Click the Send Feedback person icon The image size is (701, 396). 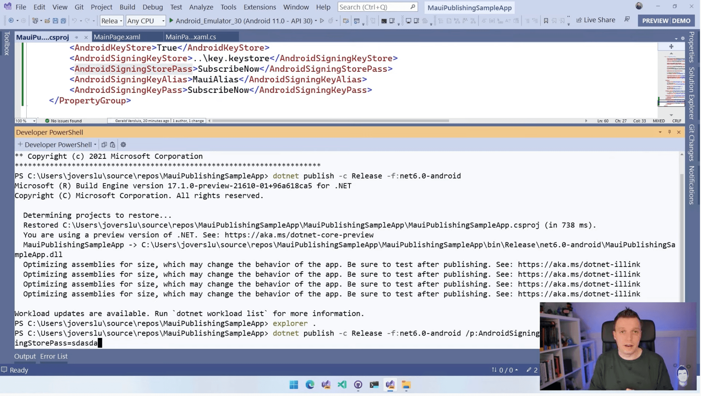[627, 19]
